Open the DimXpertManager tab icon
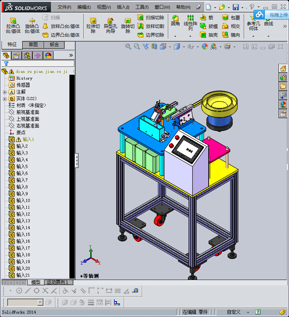This screenshot has width=289, height=317. (x=38, y=55)
